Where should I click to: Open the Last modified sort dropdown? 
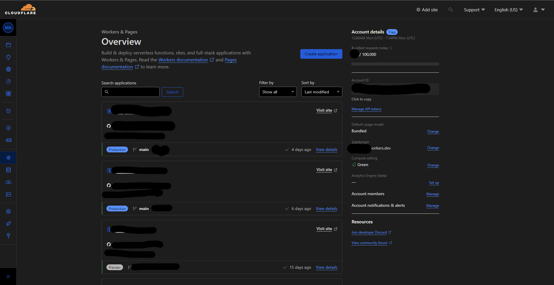pyautogui.click(x=321, y=92)
